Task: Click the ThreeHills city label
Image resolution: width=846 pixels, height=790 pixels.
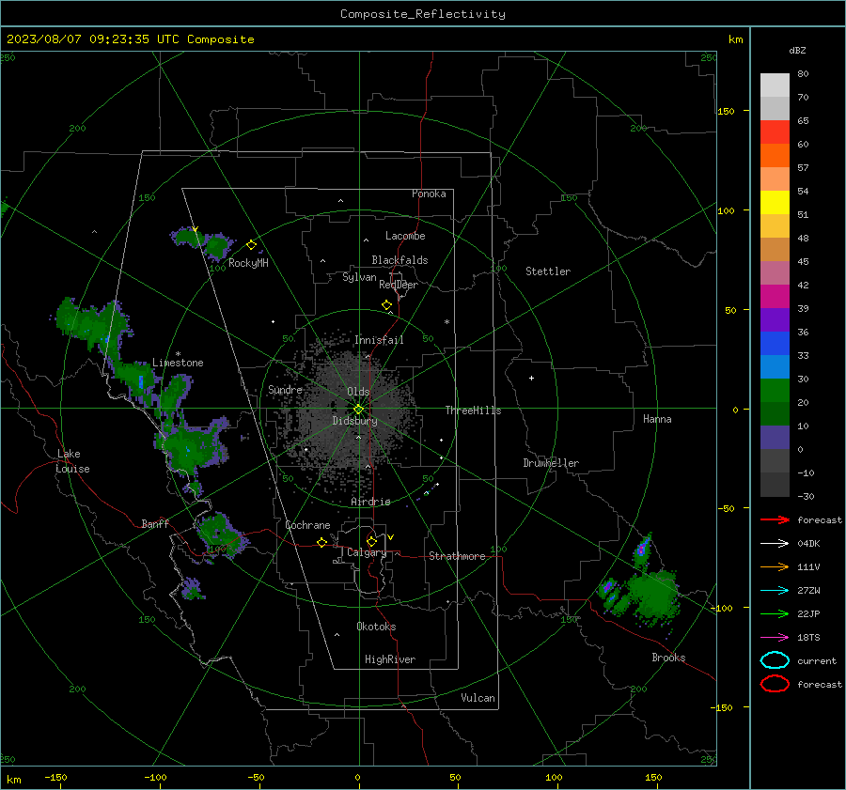Action: tap(473, 410)
